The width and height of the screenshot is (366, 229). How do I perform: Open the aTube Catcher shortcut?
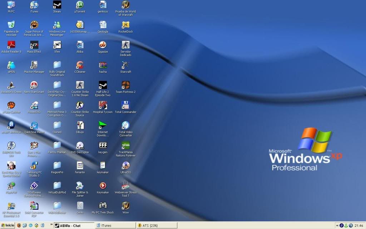(x=11, y=107)
